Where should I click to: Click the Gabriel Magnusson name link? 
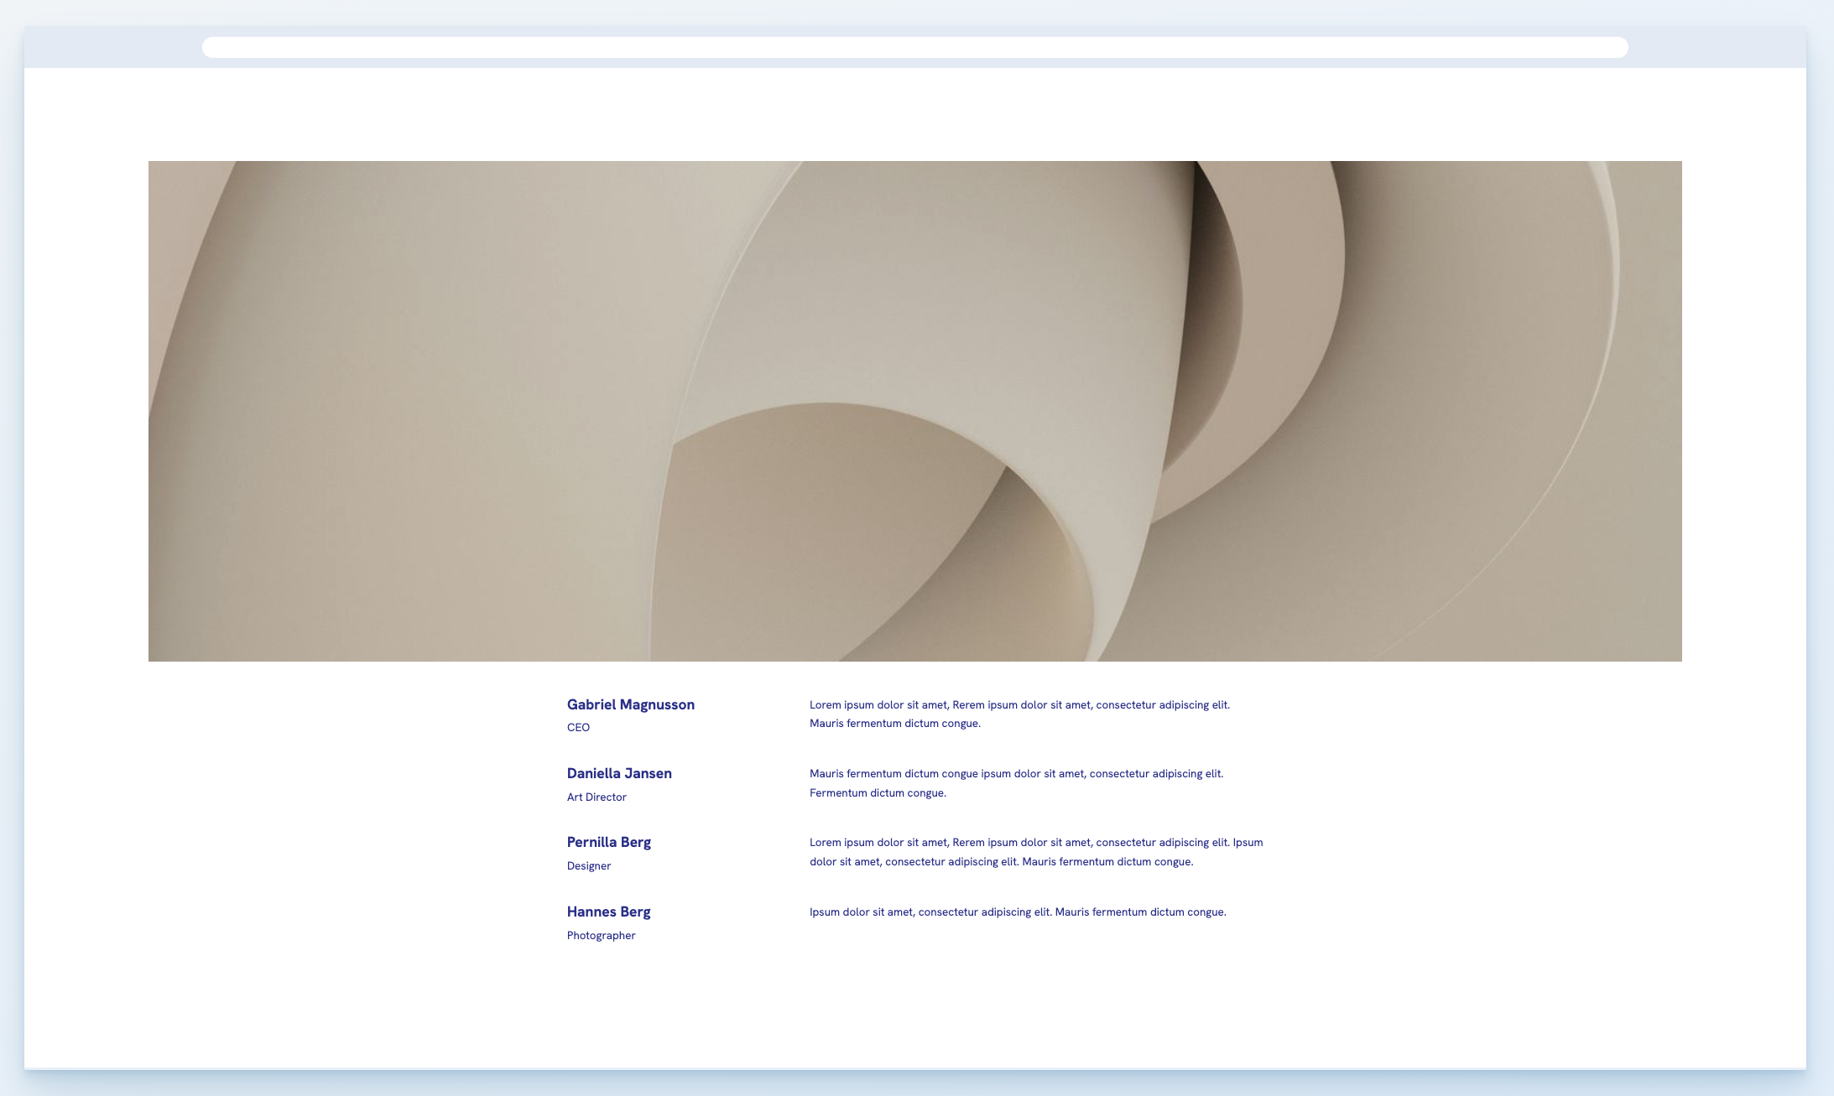point(631,705)
